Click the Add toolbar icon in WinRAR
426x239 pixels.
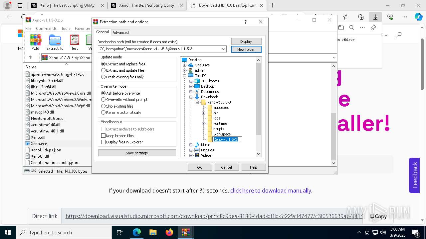[x=36, y=42]
